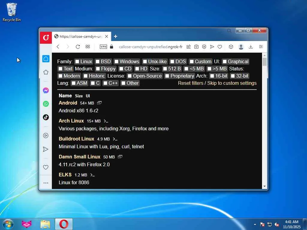Open the Damn Small Linux entry
This screenshot has height=230, width=307.
(79, 157)
